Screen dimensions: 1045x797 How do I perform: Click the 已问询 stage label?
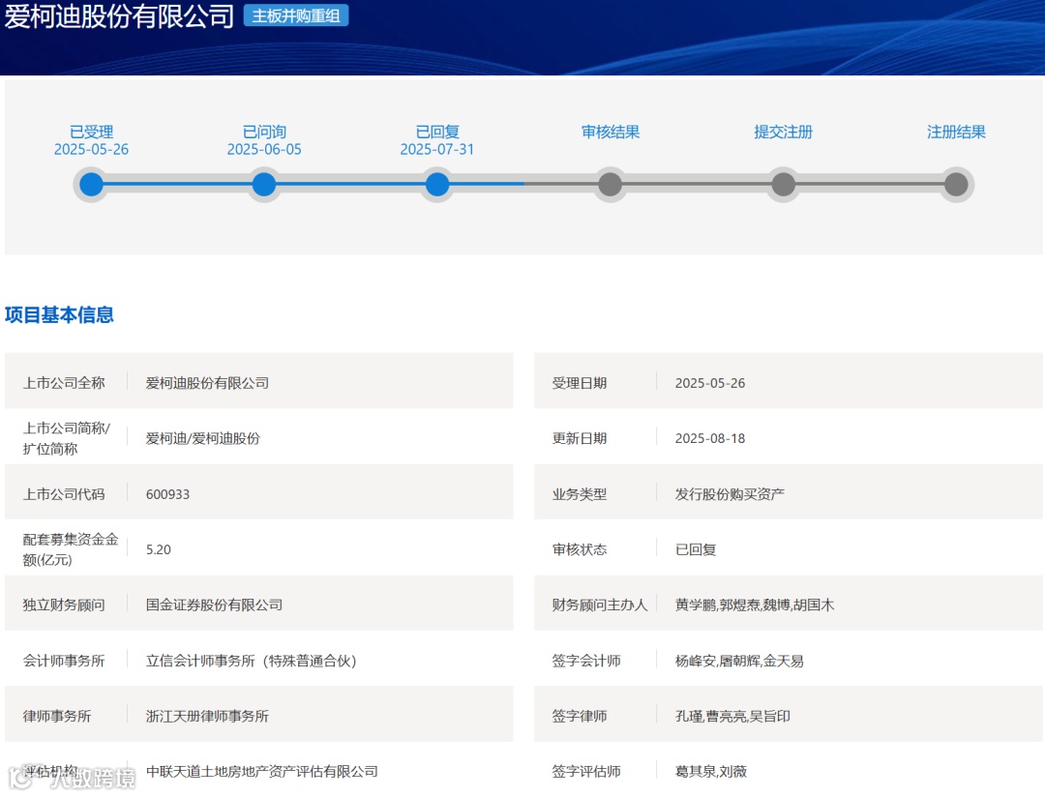[264, 132]
